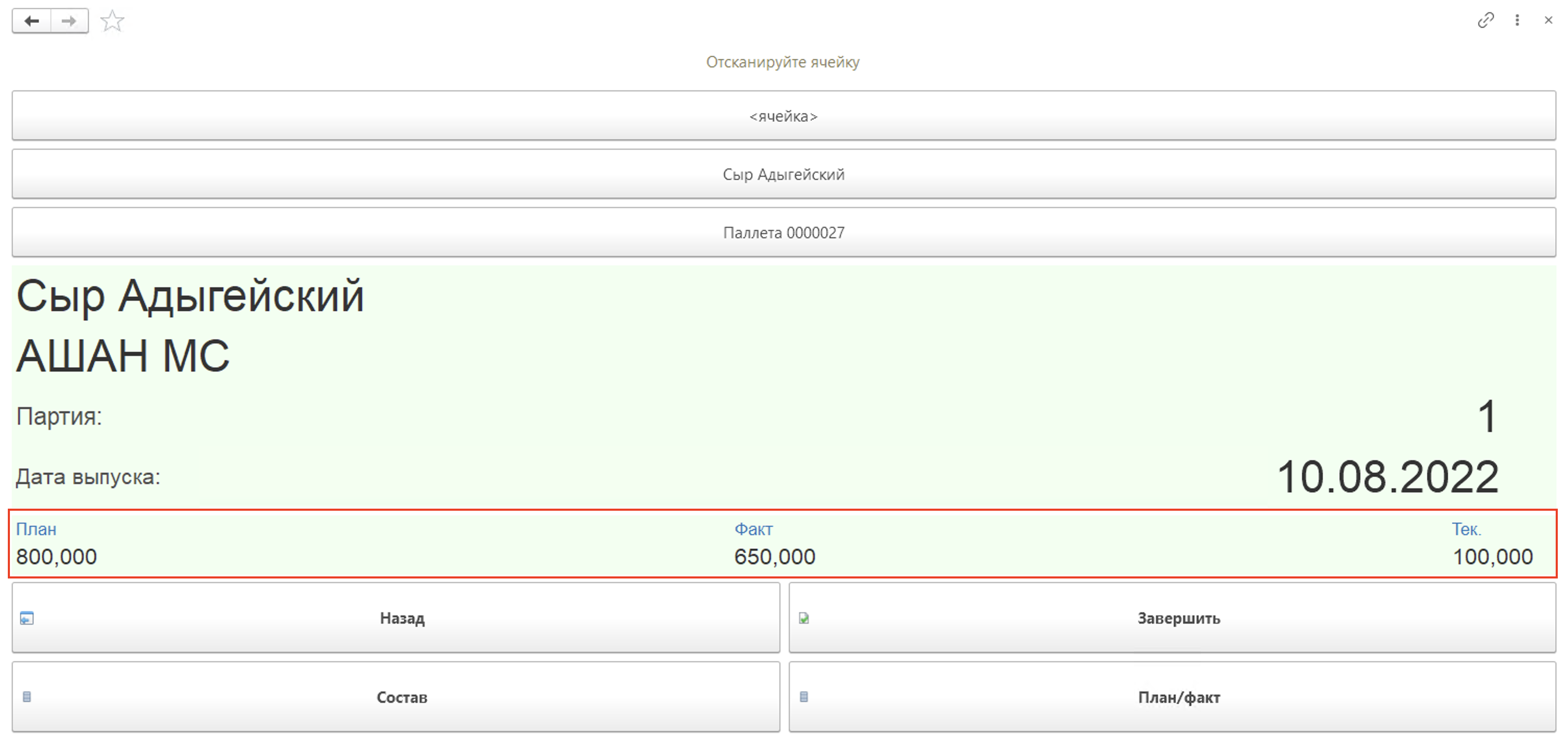Open the План/факт report
The width and height of the screenshot is (1563, 739).
pyautogui.click(x=1179, y=697)
